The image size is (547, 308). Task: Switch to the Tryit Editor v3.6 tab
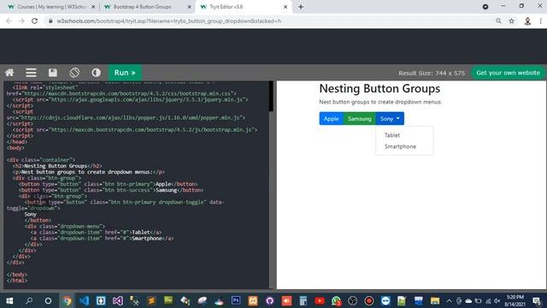point(244,7)
